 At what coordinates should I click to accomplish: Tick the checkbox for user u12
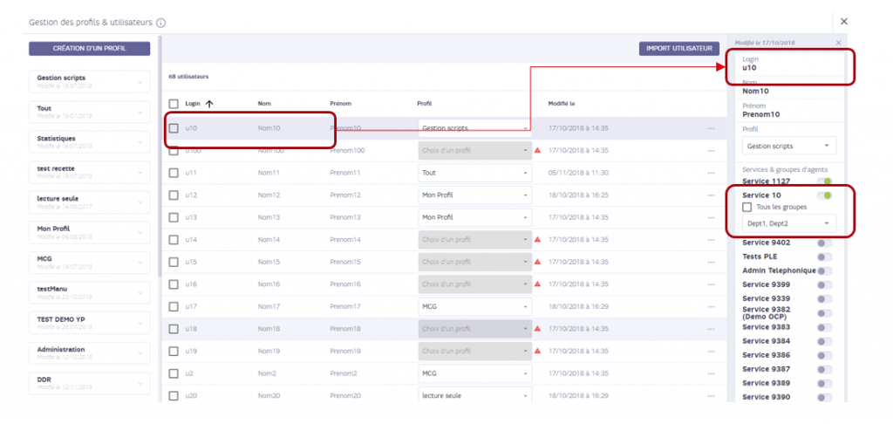pyautogui.click(x=174, y=195)
